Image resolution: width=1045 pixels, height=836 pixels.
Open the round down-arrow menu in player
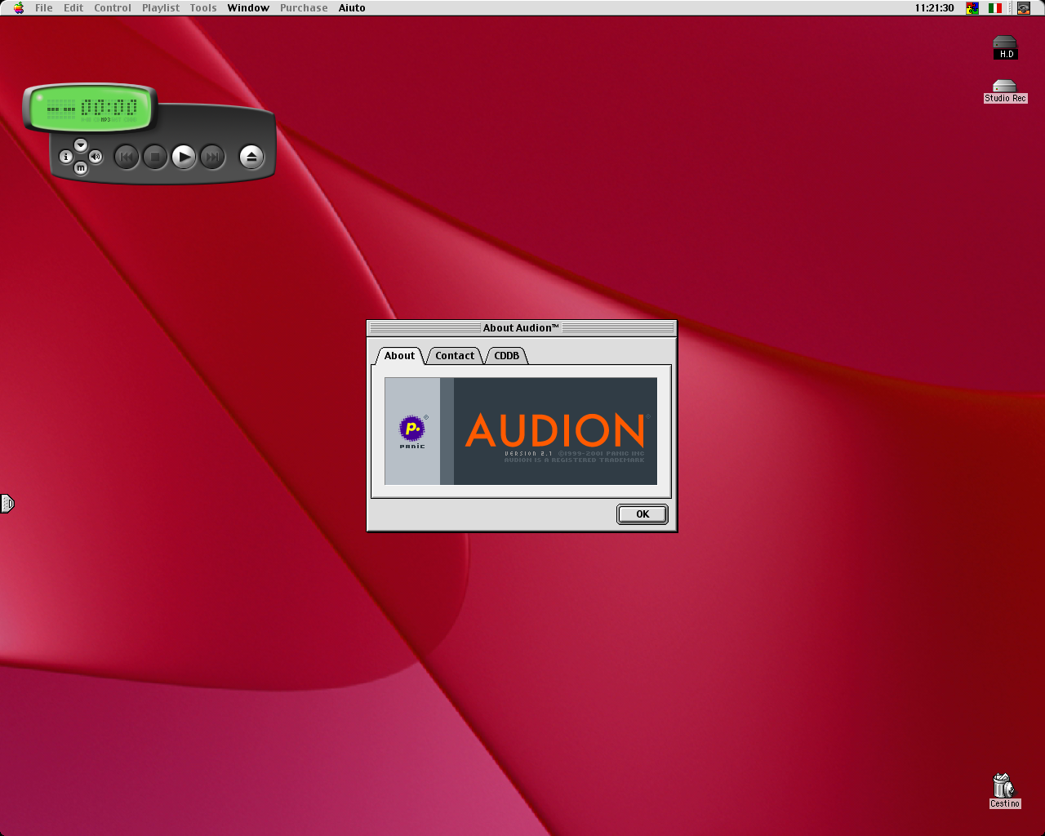tap(81, 145)
